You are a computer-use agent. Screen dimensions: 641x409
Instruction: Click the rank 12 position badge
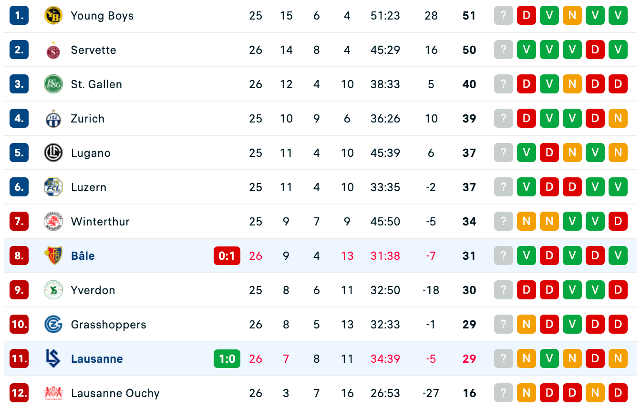pos(19,393)
